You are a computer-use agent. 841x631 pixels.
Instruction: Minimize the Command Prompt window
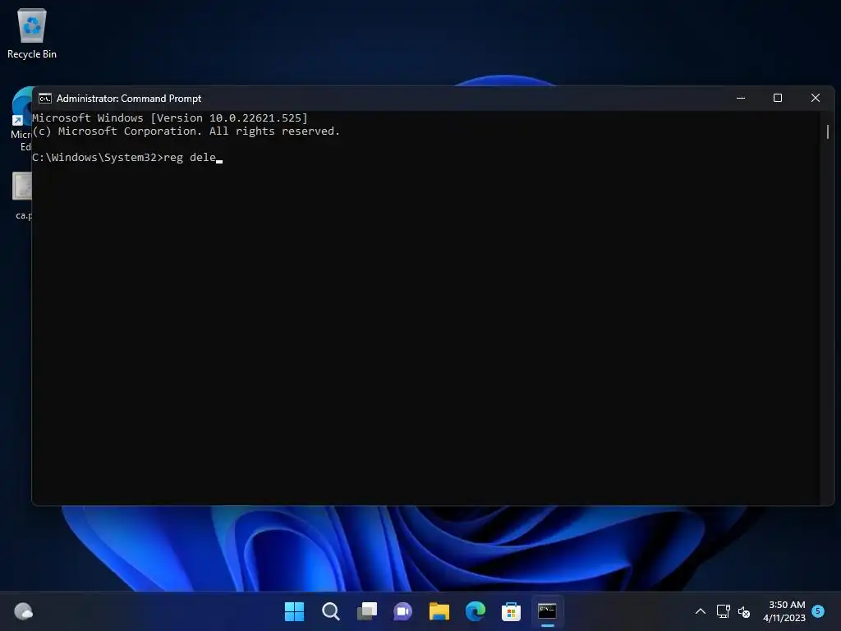click(741, 99)
